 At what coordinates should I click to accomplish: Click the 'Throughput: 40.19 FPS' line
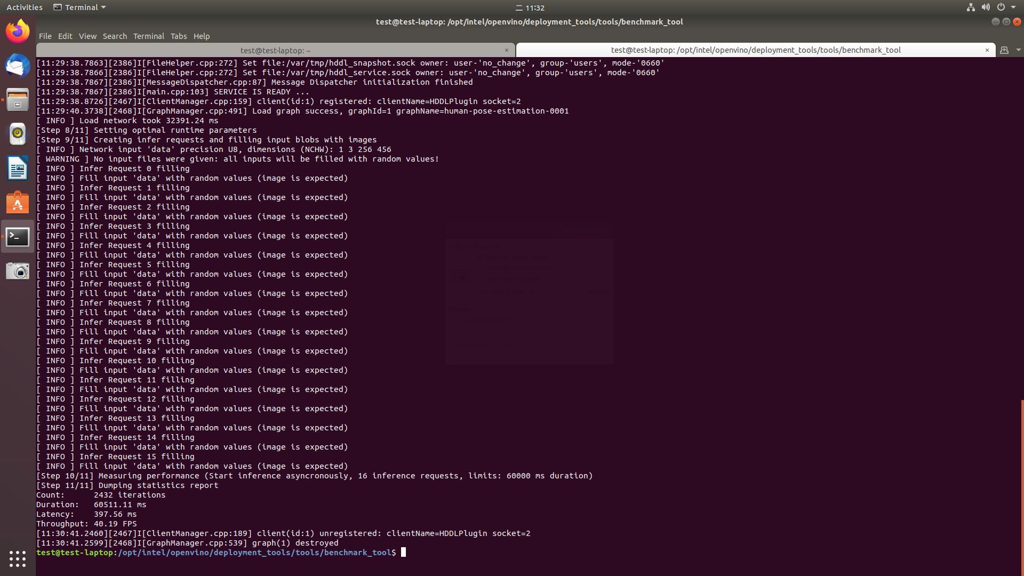[x=86, y=524]
